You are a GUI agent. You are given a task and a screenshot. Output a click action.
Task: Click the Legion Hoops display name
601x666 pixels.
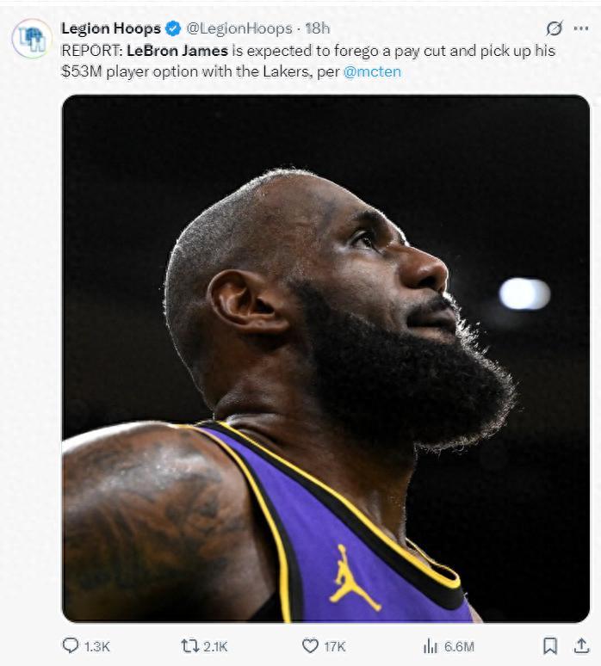tap(110, 29)
